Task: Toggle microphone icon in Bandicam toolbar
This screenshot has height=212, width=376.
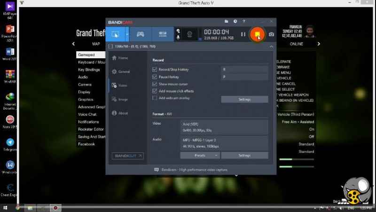Action: 178,38
